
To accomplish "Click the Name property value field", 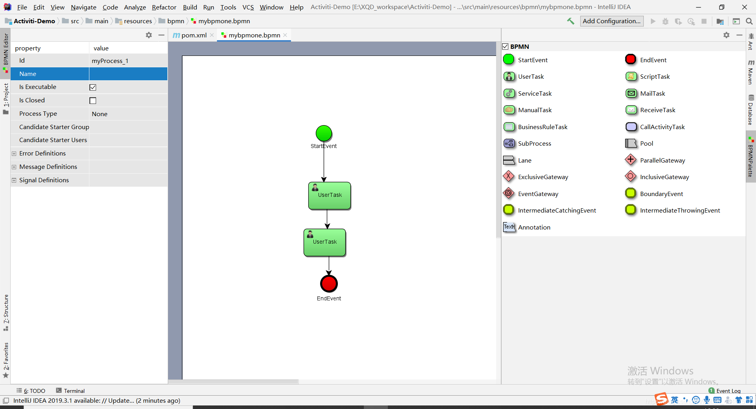I will pos(128,74).
